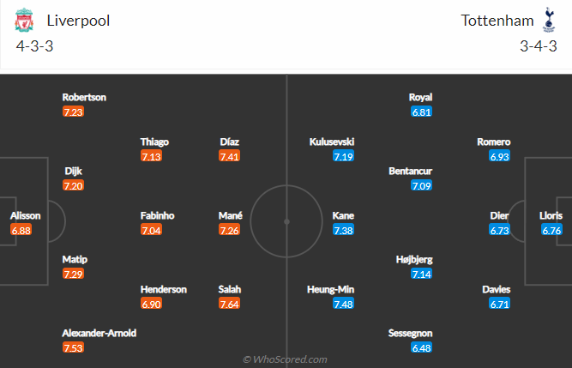Open the Liverpool team name link
Viewport: 572px width, 368px height.
78,21
